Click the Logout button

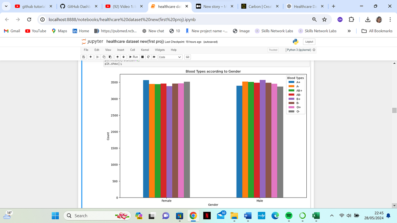click(309, 42)
